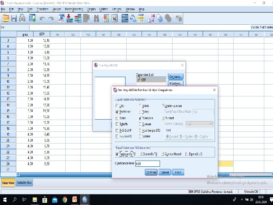273x205 pixels.
Task: Open Contrasts button in One-Way ANOVA
Action: (176, 77)
